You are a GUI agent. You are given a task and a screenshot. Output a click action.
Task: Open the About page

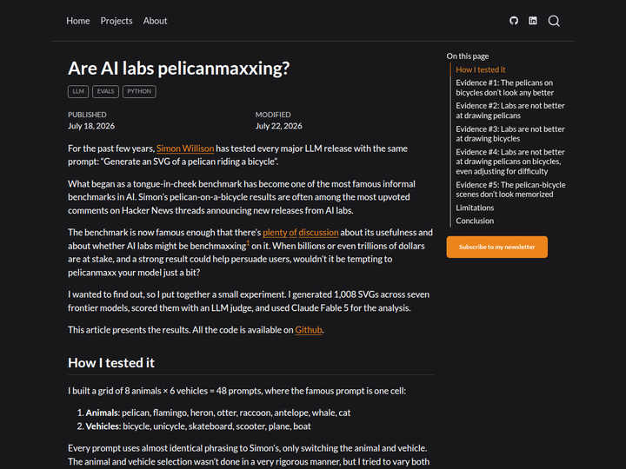[x=155, y=21]
